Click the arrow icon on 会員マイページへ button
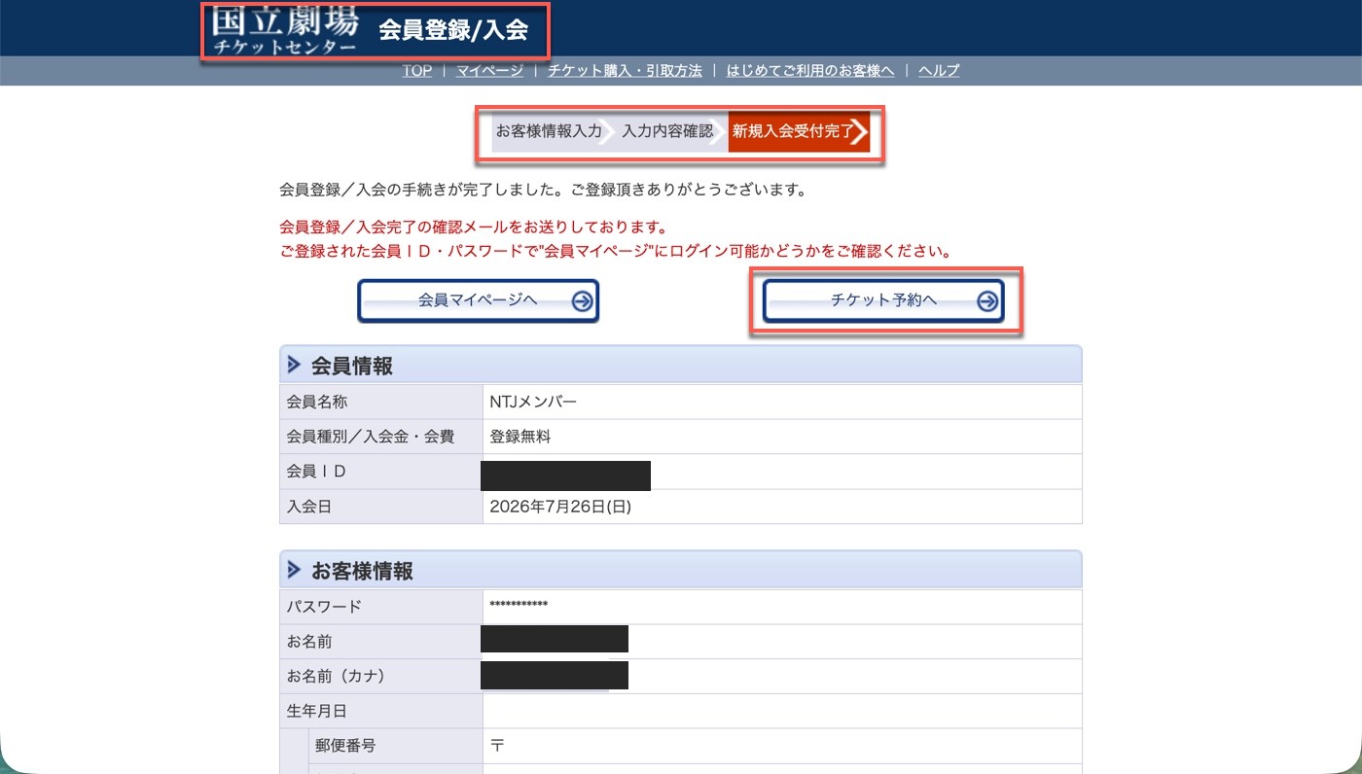1362x774 pixels. (x=582, y=301)
